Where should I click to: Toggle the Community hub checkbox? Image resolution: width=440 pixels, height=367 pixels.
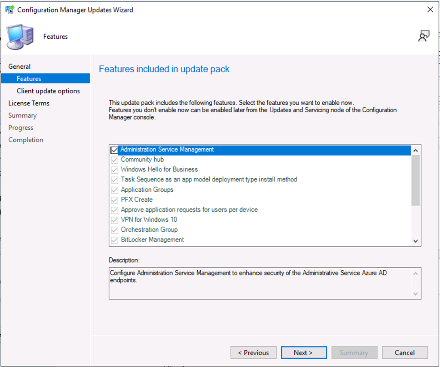(114, 160)
